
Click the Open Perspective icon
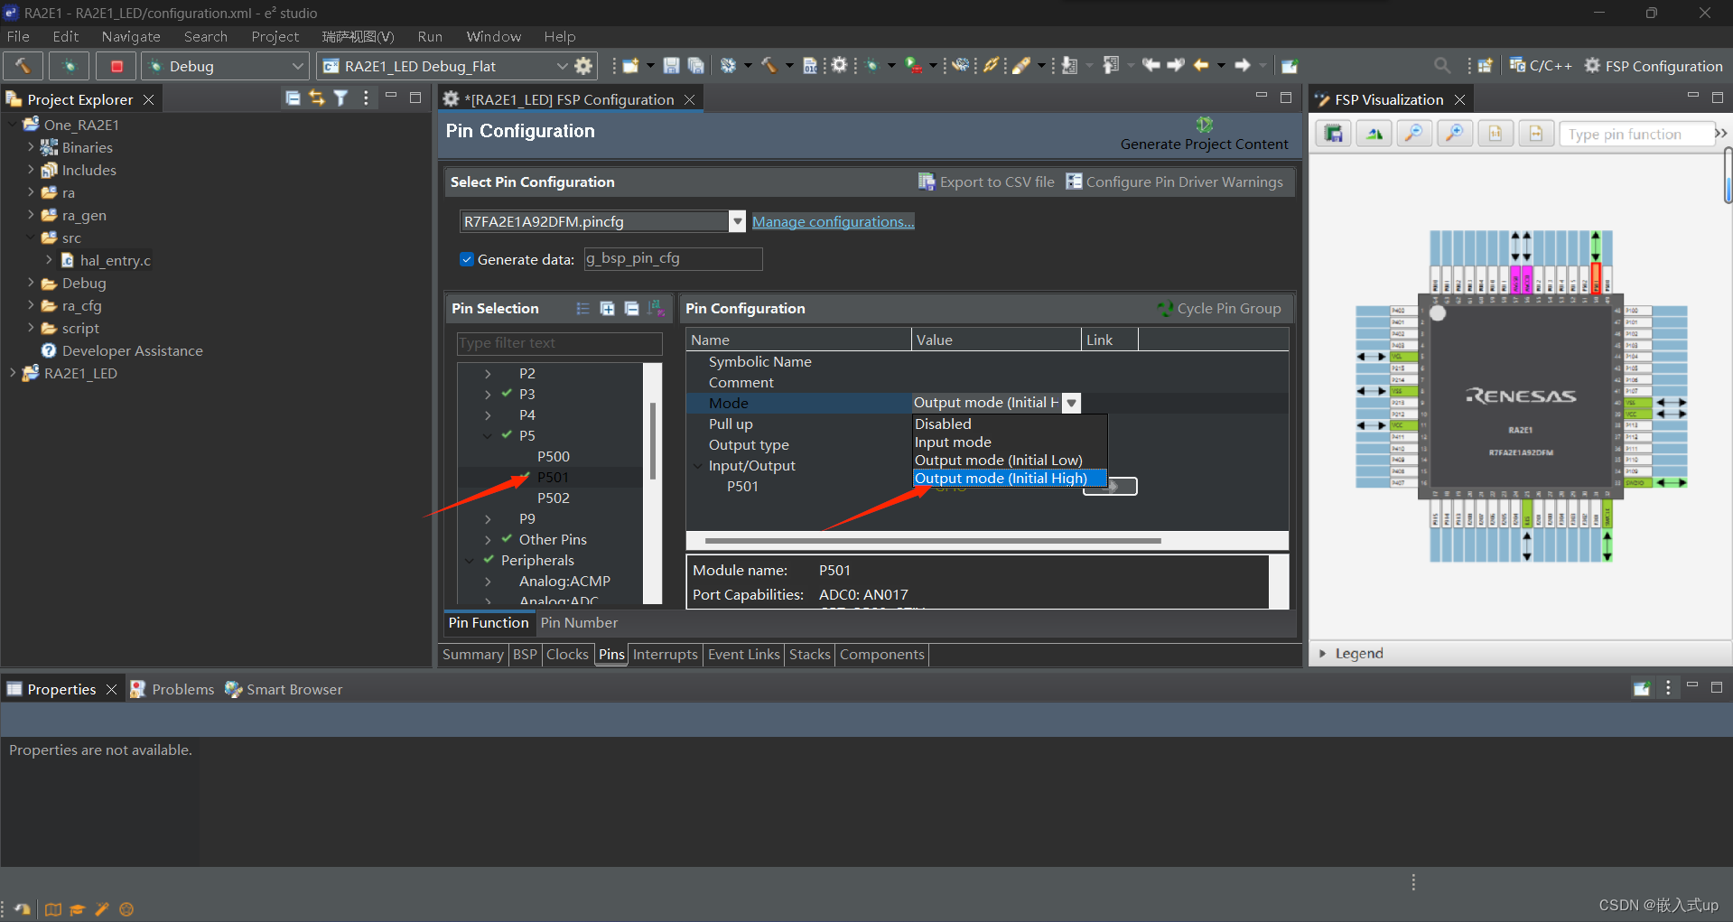coord(1485,65)
